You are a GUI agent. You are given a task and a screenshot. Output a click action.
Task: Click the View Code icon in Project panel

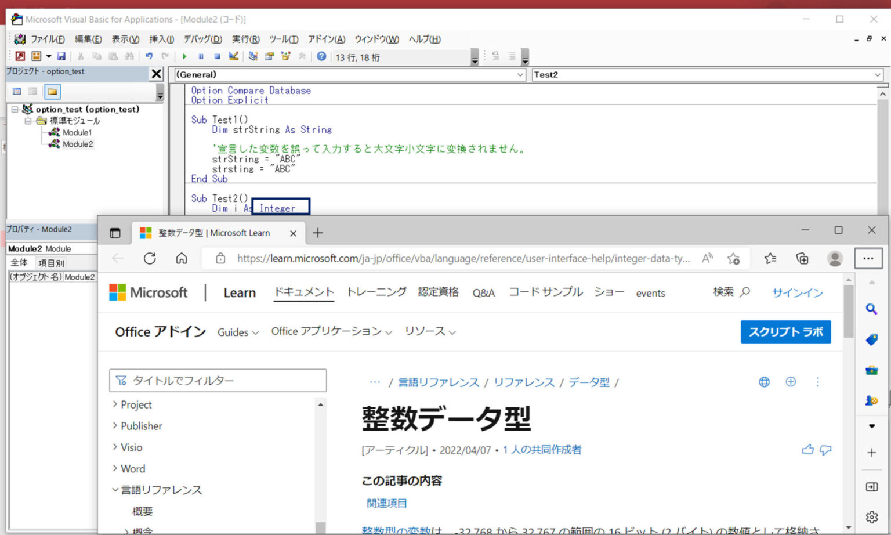point(16,91)
